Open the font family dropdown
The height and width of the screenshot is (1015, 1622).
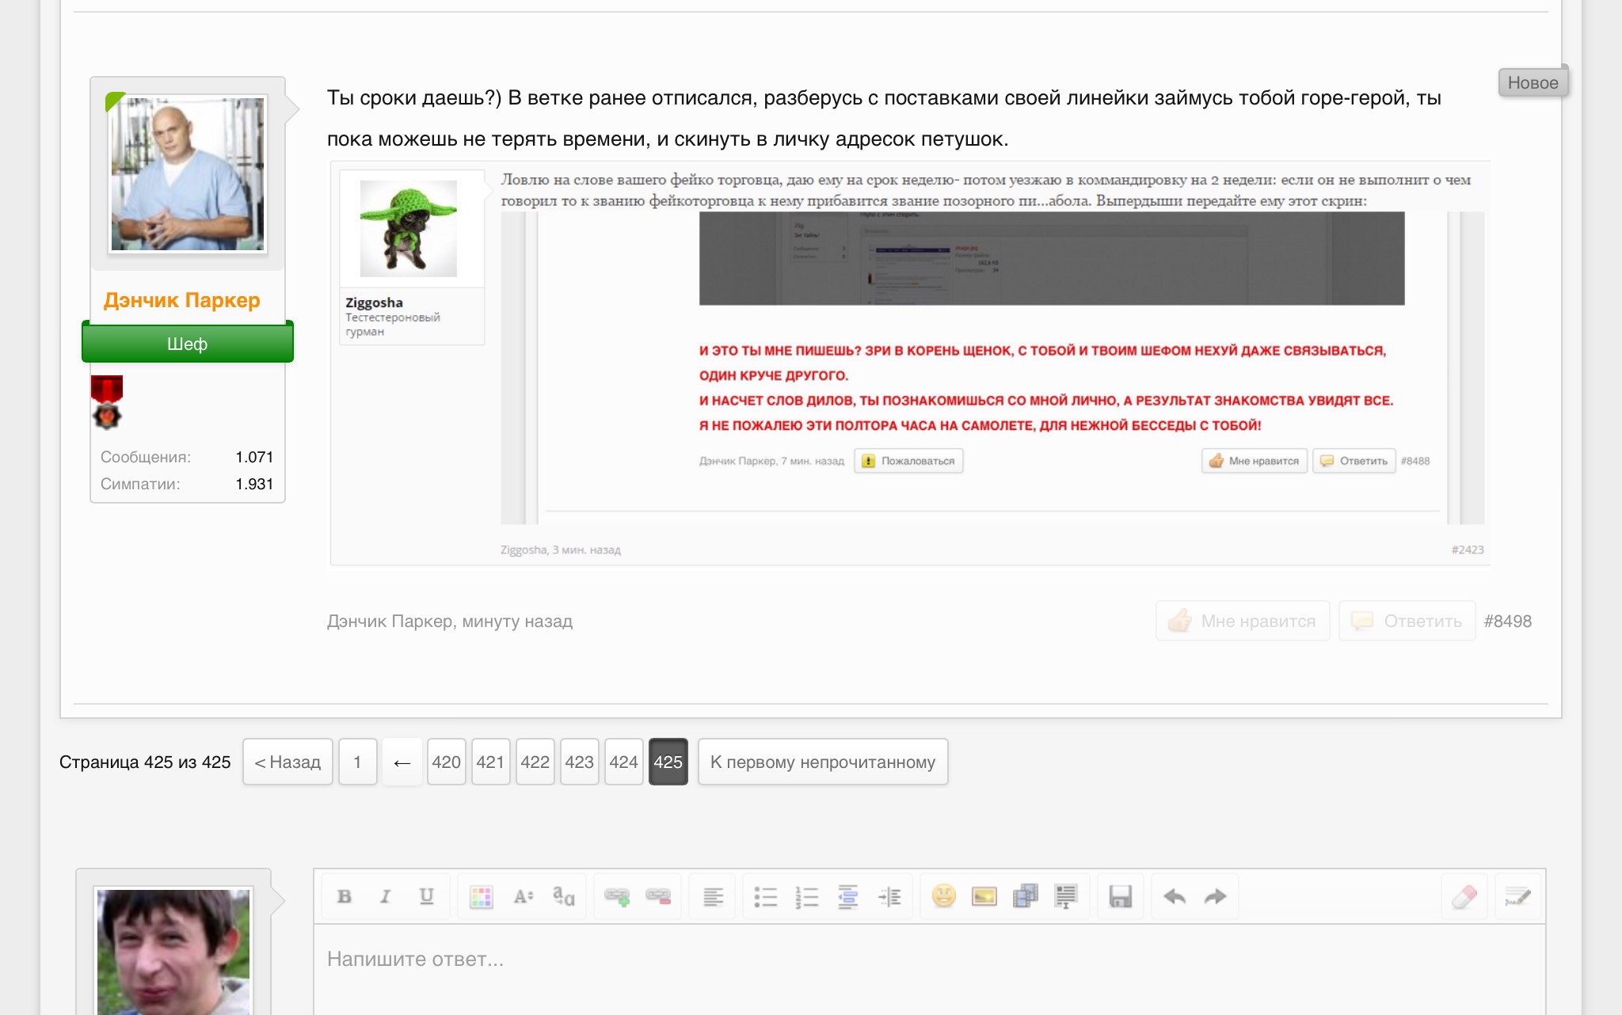pos(564,896)
